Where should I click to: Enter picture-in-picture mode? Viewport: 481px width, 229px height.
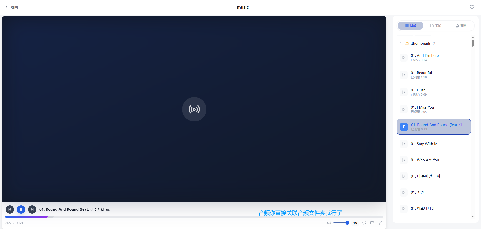(x=372, y=223)
